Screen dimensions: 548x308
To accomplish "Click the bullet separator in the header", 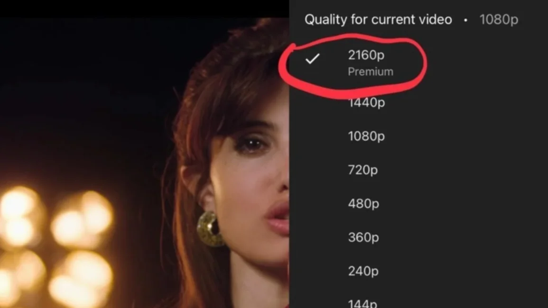I will coord(465,20).
